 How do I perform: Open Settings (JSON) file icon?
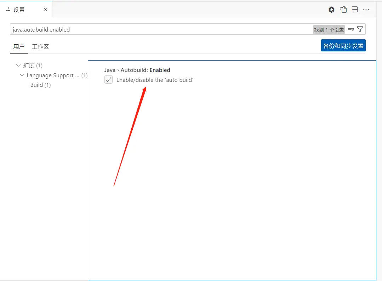click(343, 10)
